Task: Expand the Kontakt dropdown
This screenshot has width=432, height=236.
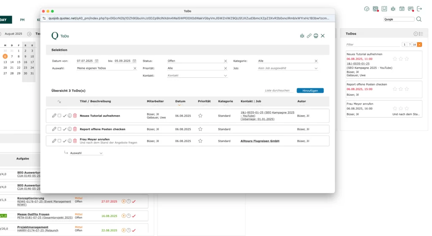Action: pyautogui.click(x=197, y=76)
